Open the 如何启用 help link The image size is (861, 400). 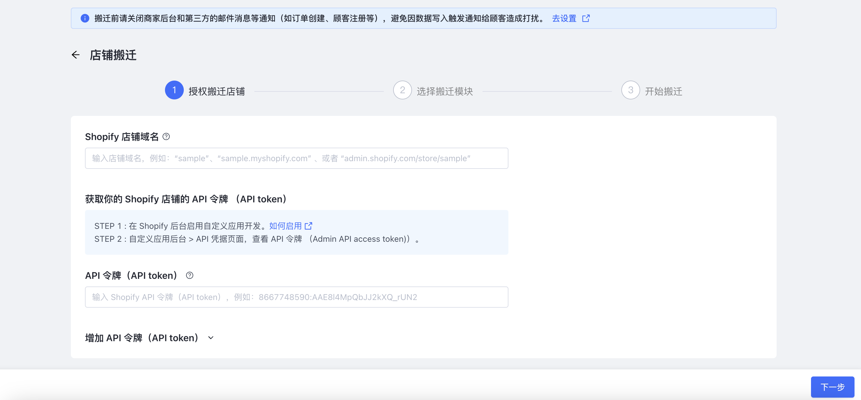tap(285, 226)
